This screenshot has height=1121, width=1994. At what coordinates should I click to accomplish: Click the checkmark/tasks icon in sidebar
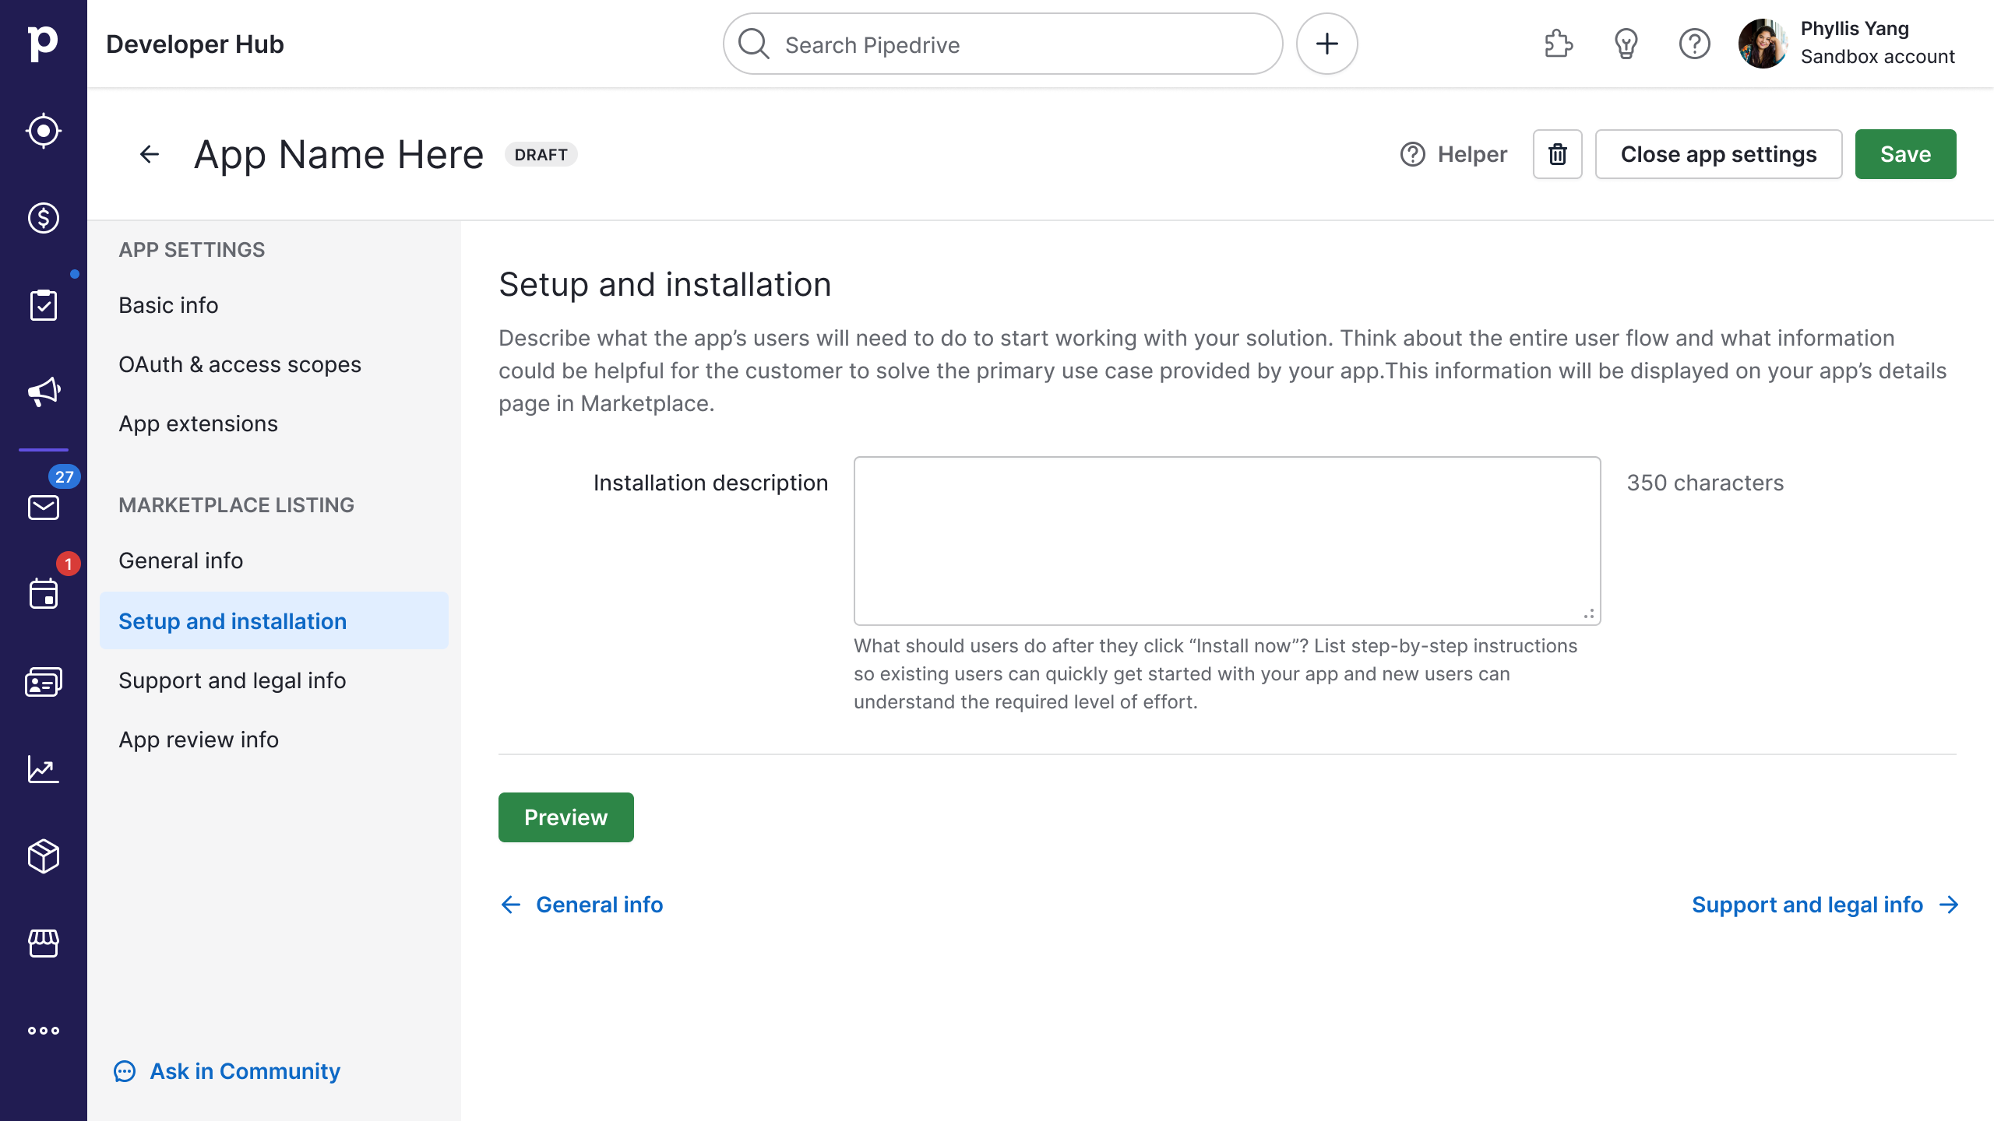click(44, 305)
